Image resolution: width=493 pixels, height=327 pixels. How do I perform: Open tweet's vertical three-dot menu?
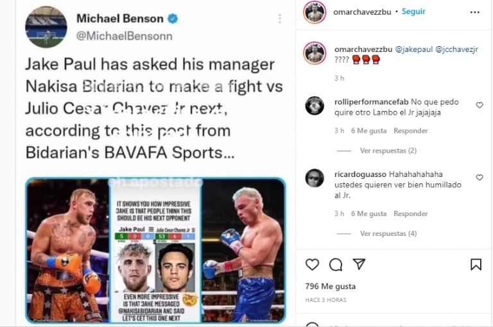tap(279, 19)
